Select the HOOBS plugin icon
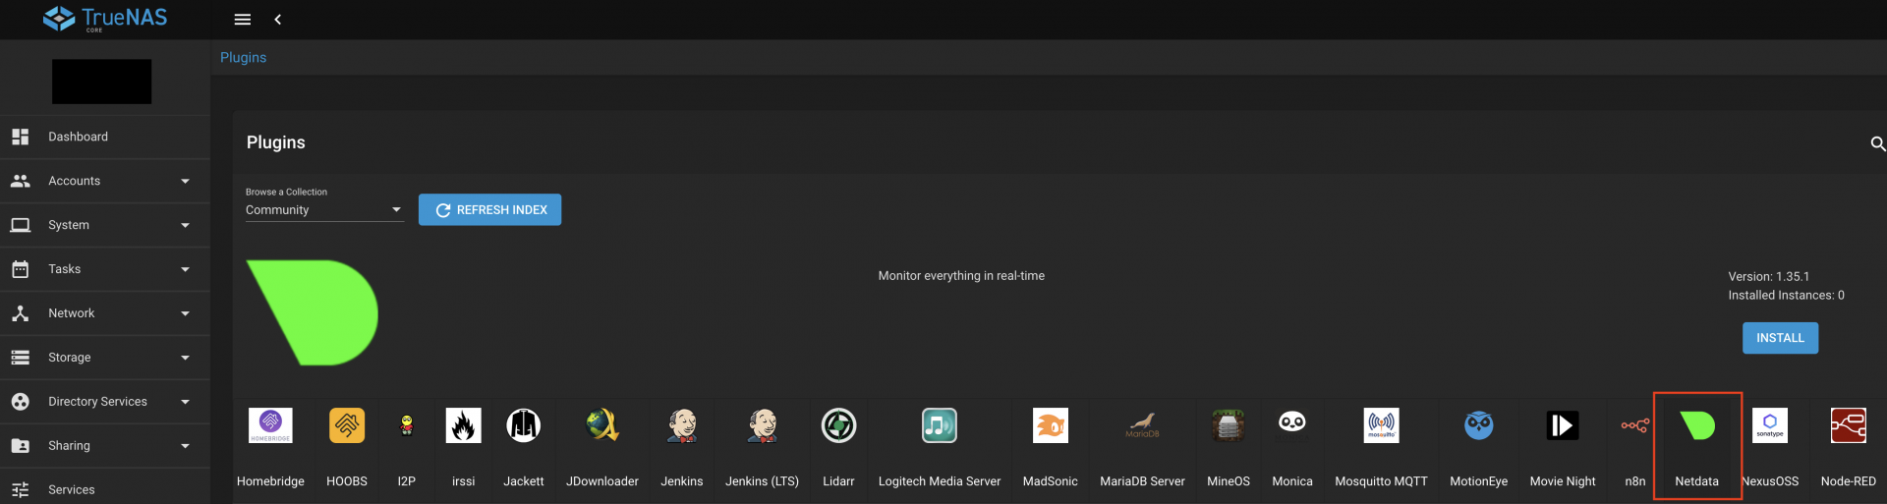 (347, 425)
